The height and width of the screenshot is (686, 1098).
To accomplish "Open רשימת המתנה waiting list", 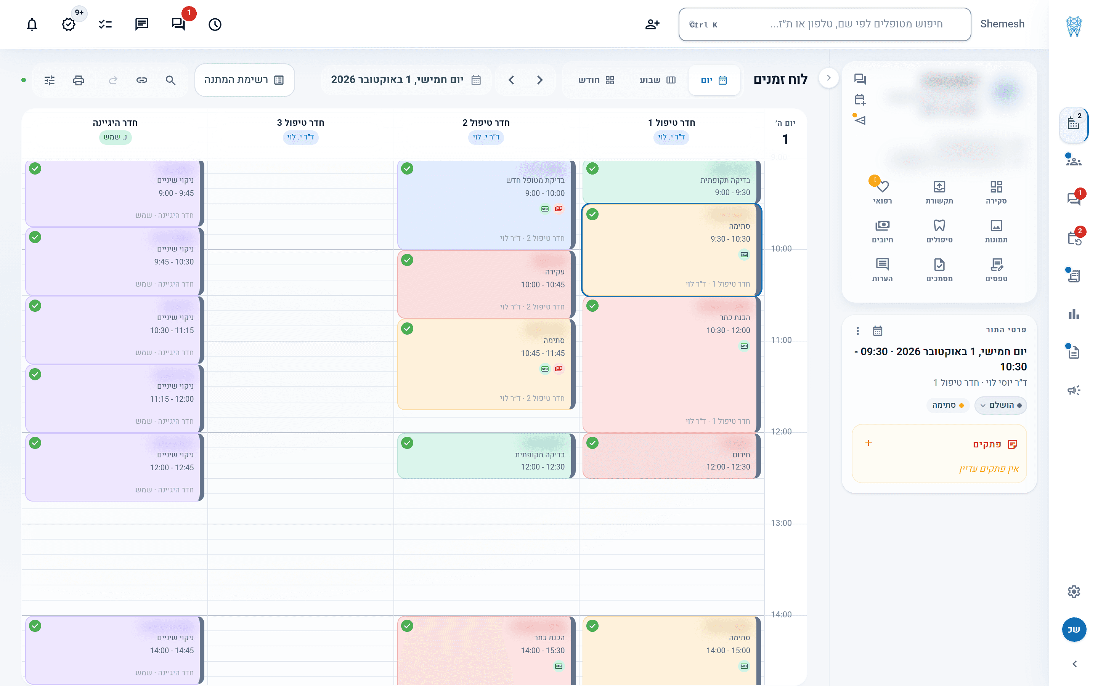I will [244, 80].
